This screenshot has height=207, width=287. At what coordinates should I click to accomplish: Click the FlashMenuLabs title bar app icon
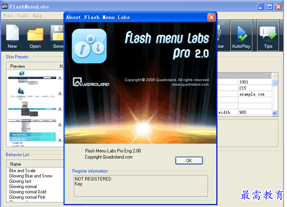pyautogui.click(x=5, y=6)
